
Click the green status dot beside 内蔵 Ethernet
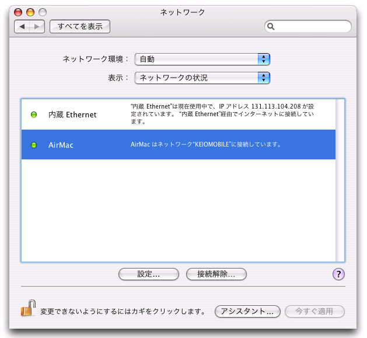[34, 114]
